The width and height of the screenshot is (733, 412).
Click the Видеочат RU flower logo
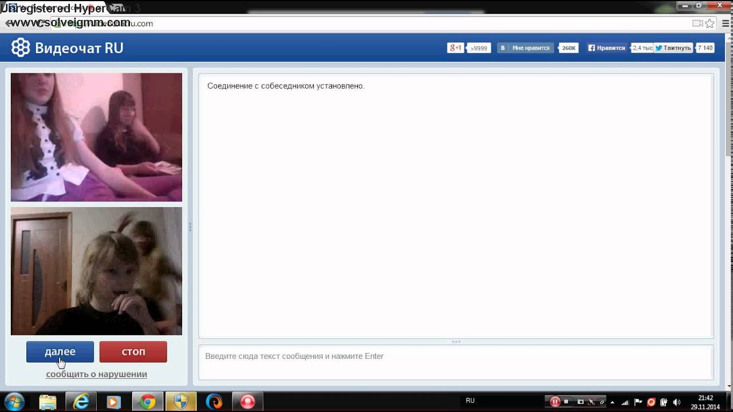pos(21,47)
